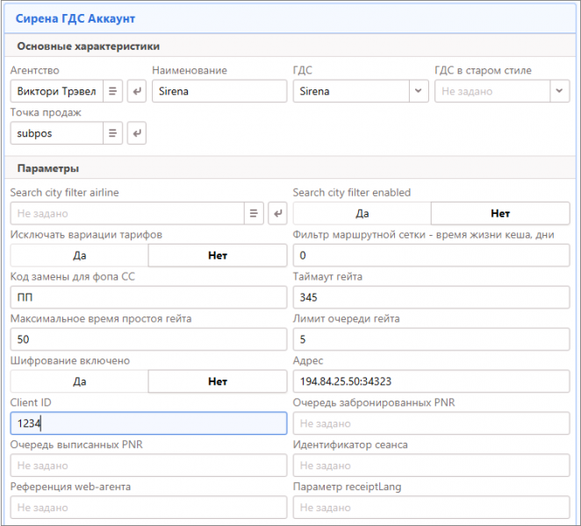
Task: Choose Нет for Исключать вариации тарифов
Action: pos(218,255)
